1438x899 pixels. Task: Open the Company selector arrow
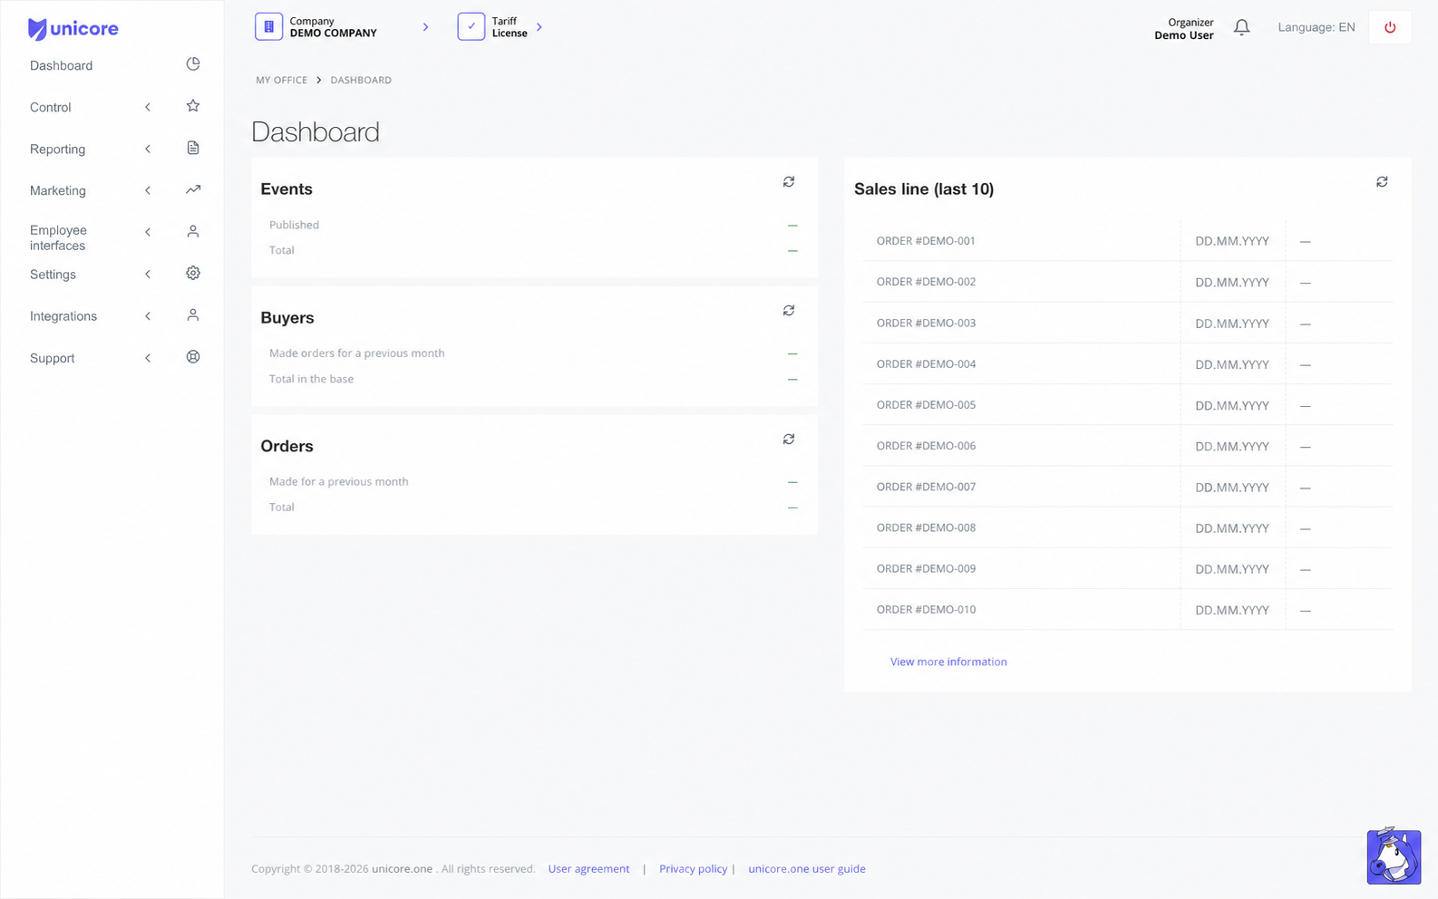pyautogui.click(x=425, y=27)
